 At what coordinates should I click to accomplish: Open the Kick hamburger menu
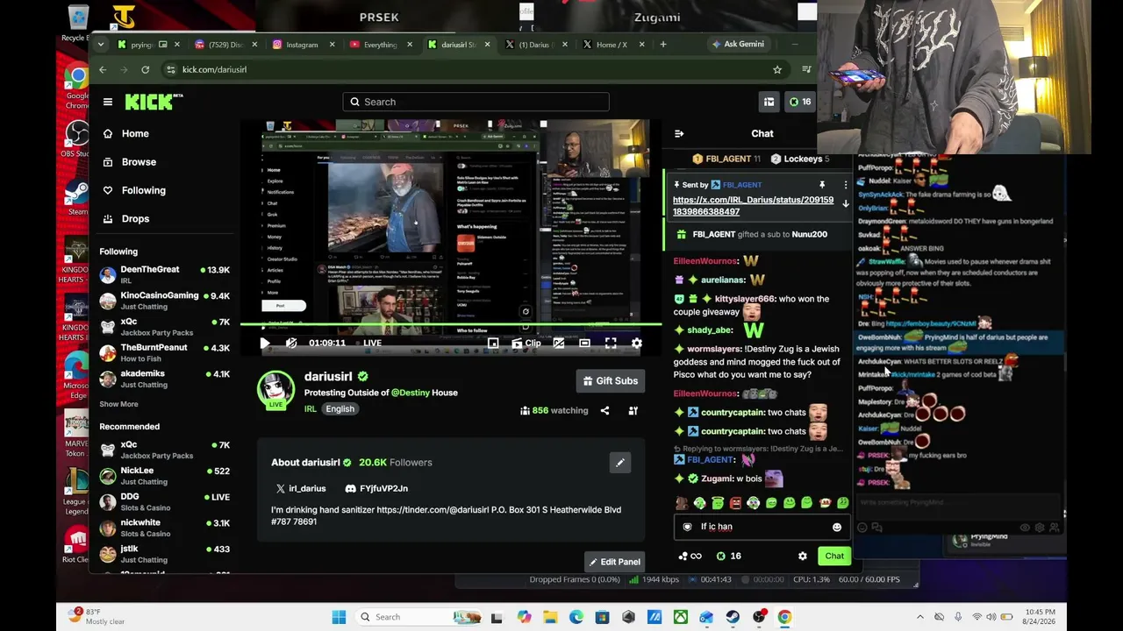pos(108,102)
